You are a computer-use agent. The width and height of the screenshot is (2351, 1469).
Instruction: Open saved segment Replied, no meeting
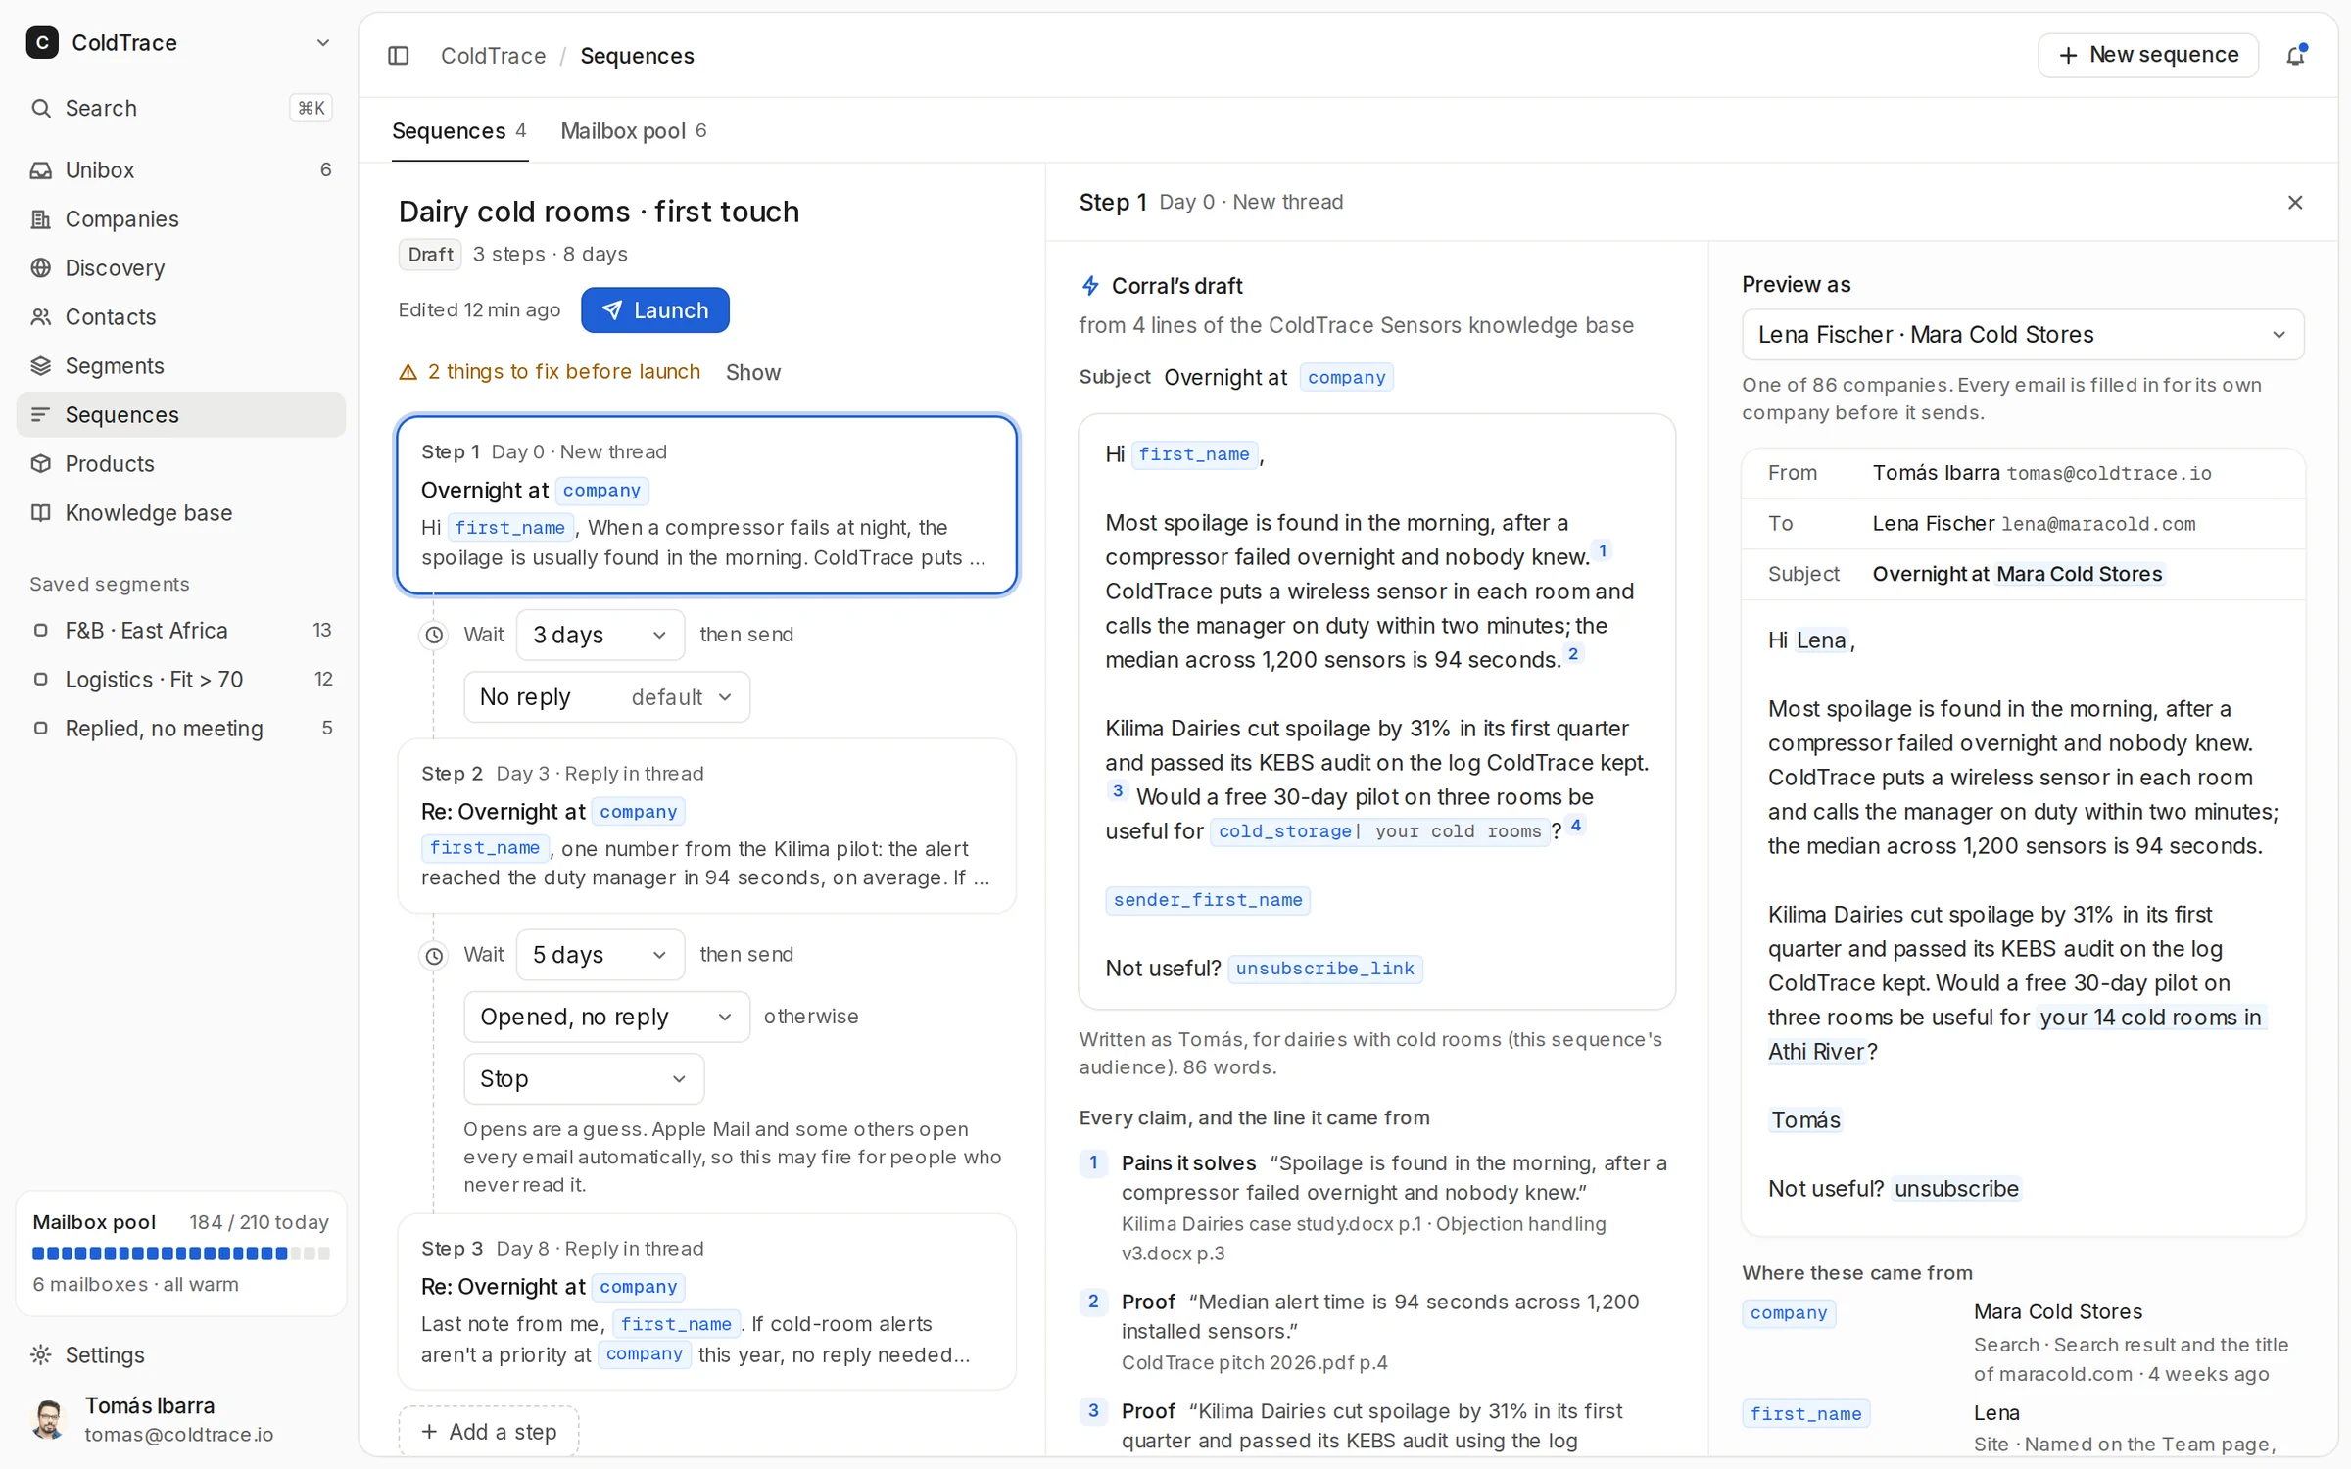click(x=181, y=728)
